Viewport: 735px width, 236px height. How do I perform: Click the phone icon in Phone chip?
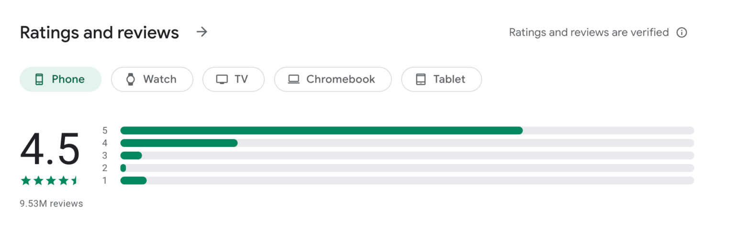(x=39, y=80)
